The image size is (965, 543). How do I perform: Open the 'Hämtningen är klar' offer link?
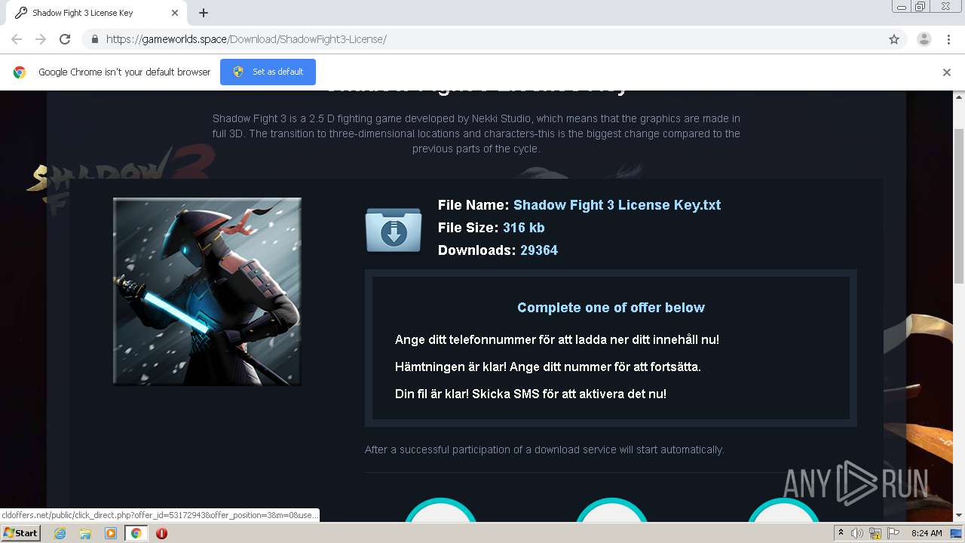[548, 367]
